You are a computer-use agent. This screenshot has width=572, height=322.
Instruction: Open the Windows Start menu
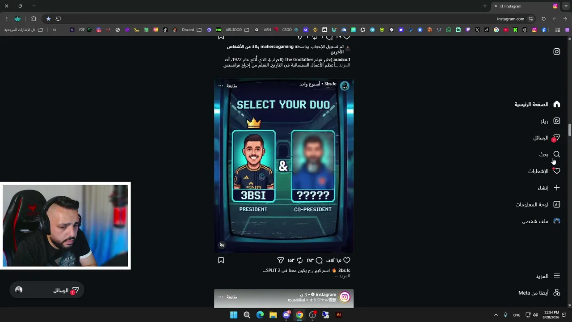pos(234,315)
